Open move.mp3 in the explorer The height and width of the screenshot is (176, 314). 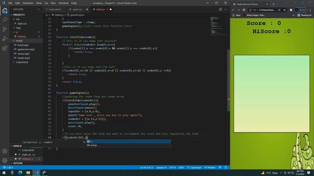(24, 54)
